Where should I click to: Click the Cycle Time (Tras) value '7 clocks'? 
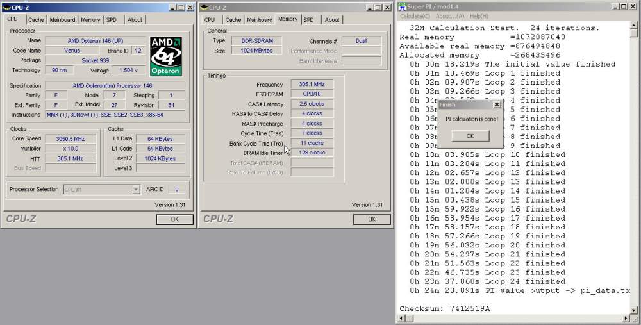click(312, 133)
